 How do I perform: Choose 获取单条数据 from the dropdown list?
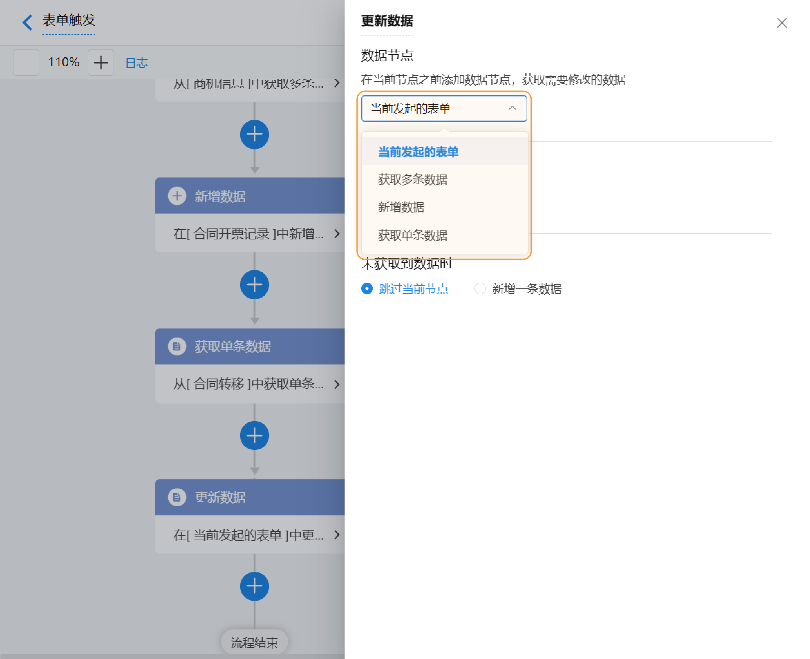pos(413,235)
